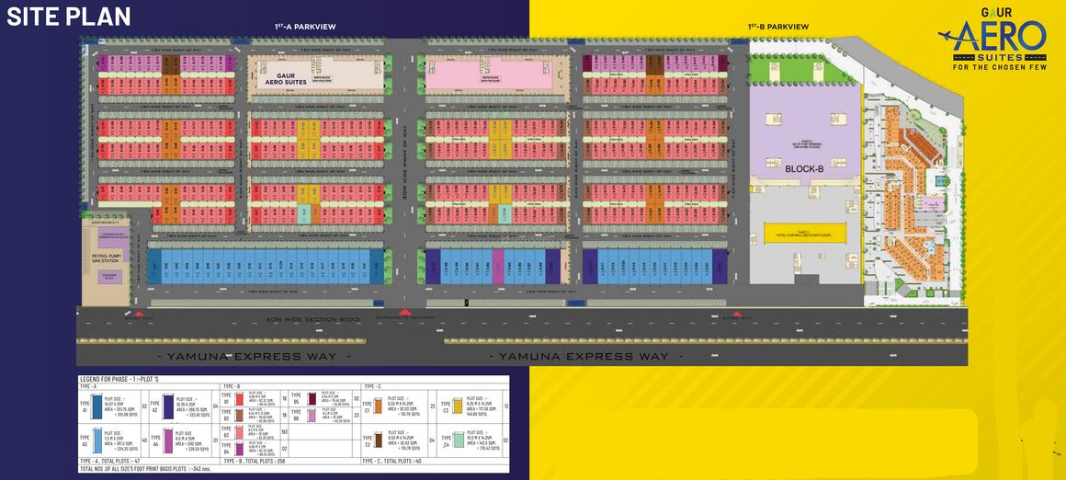Click the lower purple building in petrol pump area

coord(109,277)
